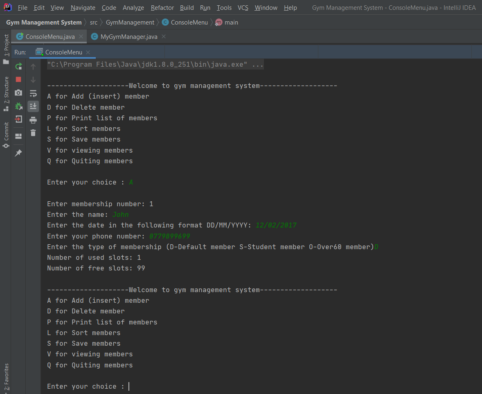Screen dimensions: 482x394
Task: Click the Rerun ConsoleMenu icon
Action: click(18, 66)
